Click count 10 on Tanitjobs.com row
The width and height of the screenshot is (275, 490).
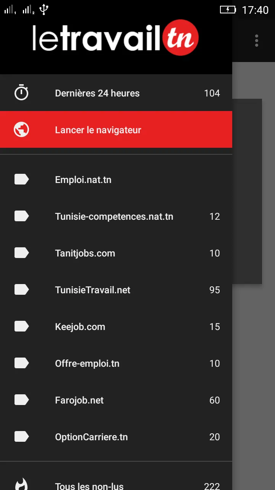(215, 253)
